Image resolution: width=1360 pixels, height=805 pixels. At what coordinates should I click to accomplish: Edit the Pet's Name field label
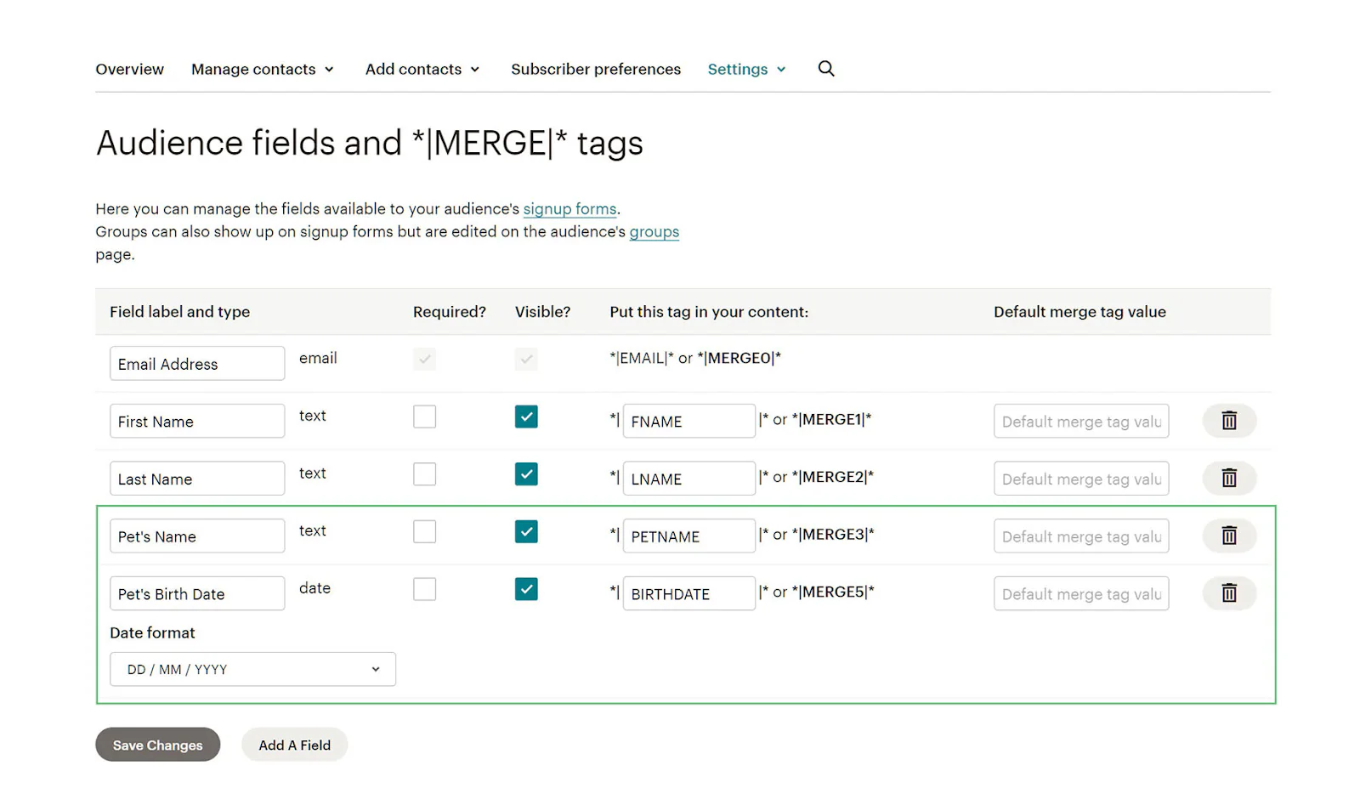tap(197, 536)
